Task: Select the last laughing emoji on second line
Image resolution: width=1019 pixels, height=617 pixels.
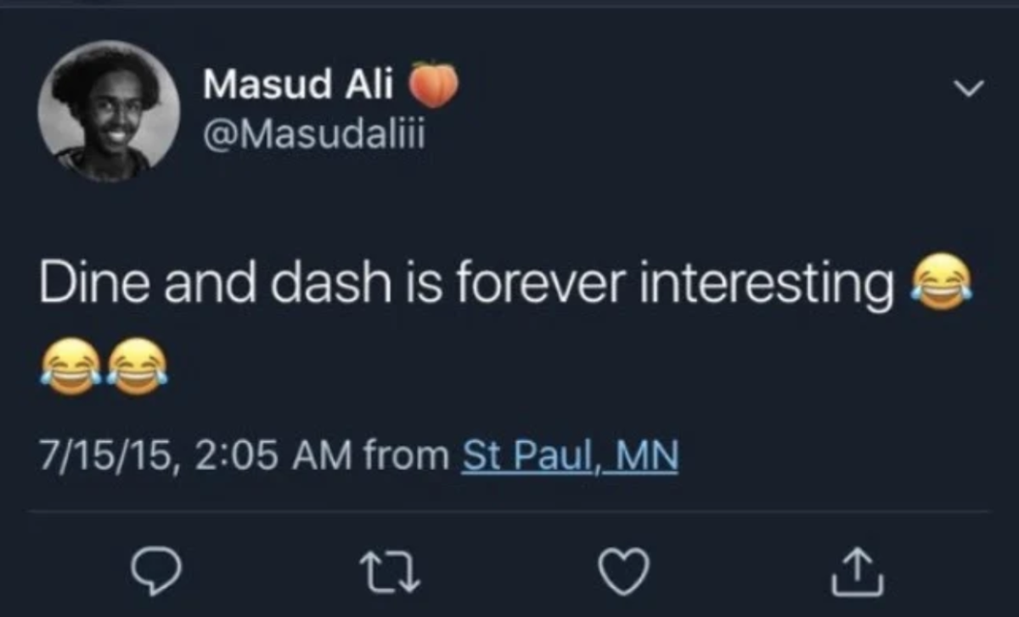Action: [137, 365]
